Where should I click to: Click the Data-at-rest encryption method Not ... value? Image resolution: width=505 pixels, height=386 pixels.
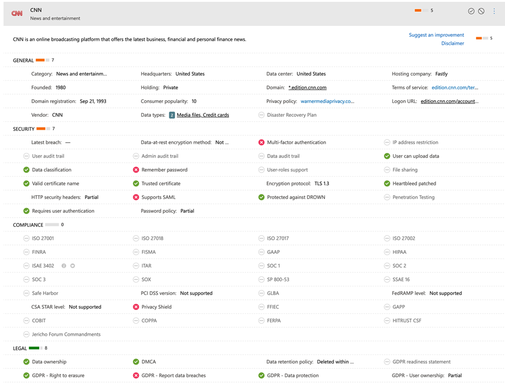pyautogui.click(x=222, y=143)
